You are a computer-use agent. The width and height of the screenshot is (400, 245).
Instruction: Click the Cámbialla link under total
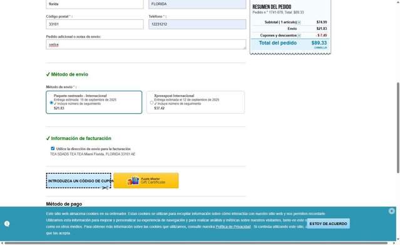pos(321,47)
